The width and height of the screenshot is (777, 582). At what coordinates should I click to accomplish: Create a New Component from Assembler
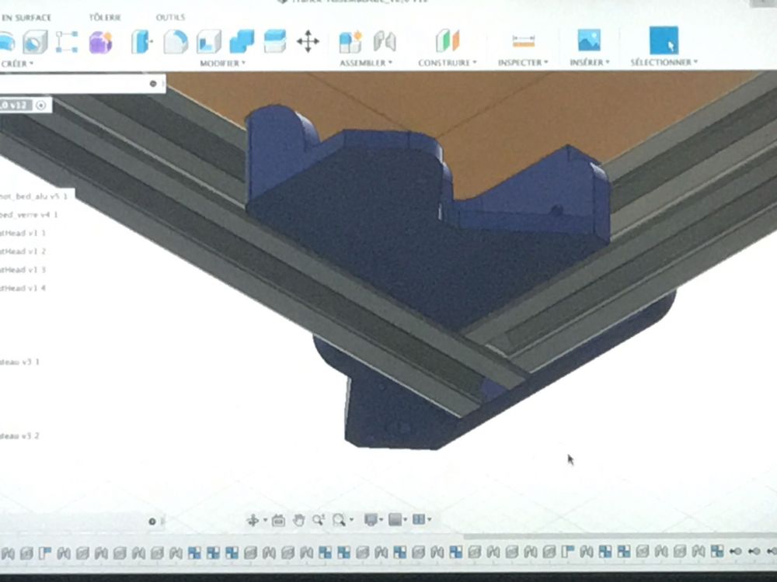tap(350, 42)
